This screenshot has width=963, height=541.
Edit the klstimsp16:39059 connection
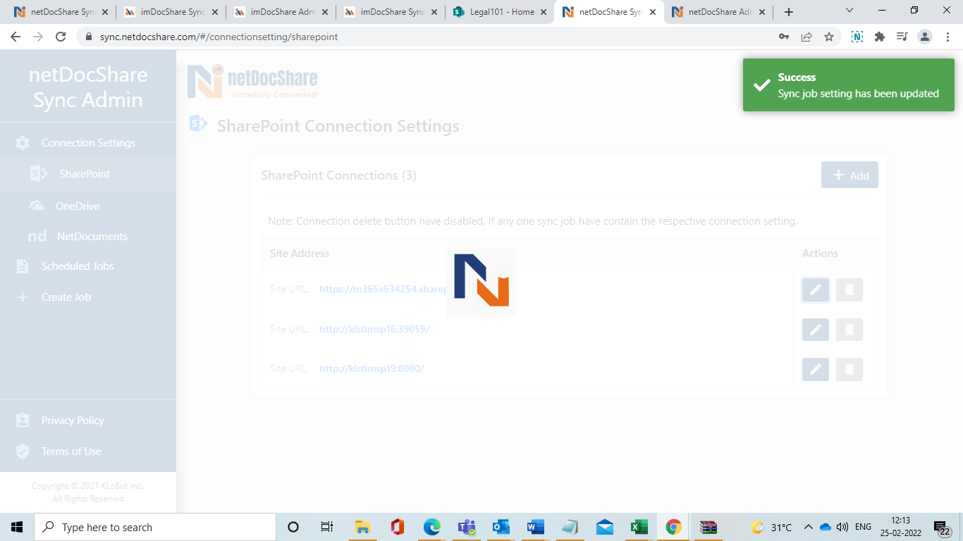(816, 329)
